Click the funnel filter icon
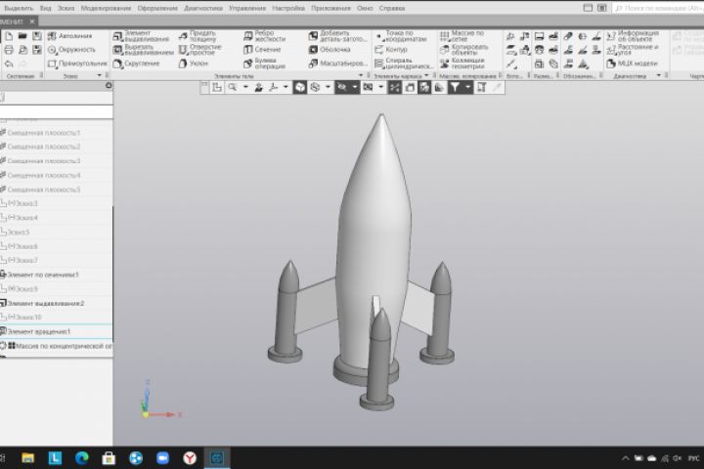704x469 pixels. coord(456,87)
